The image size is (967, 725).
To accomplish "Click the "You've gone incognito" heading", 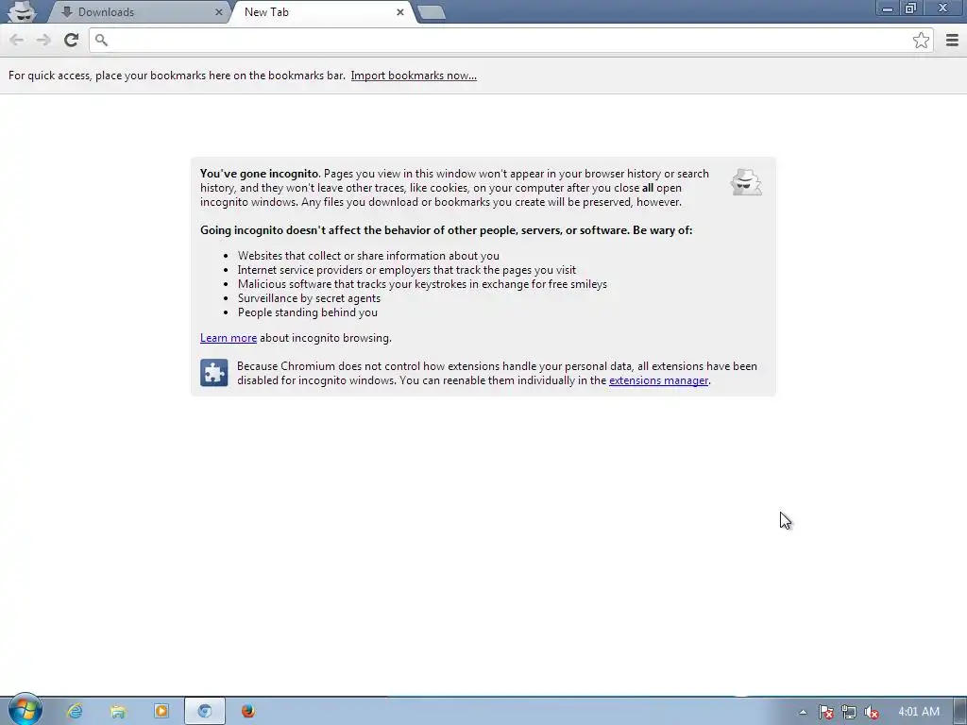I will pyautogui.click(x=259, y=174).
